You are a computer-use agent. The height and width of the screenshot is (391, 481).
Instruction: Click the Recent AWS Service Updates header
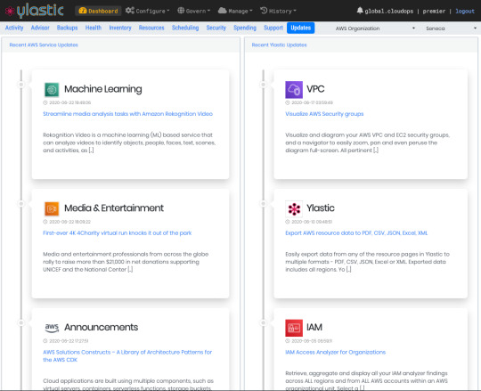pos(44,45)
